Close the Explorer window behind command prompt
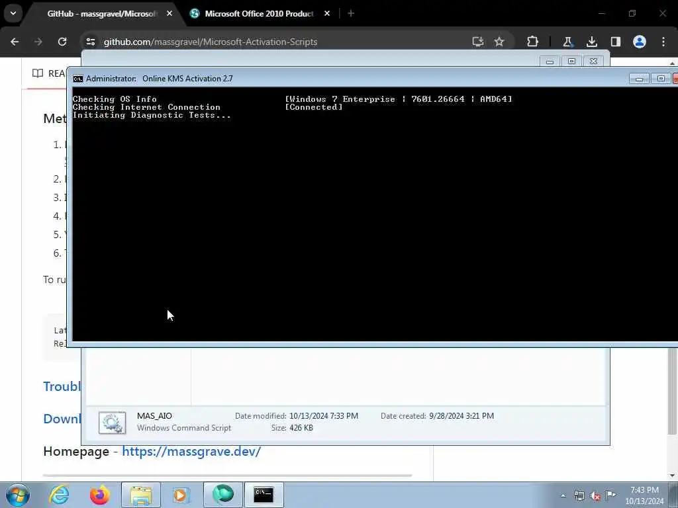678x508 pixels. click(594, 62)
